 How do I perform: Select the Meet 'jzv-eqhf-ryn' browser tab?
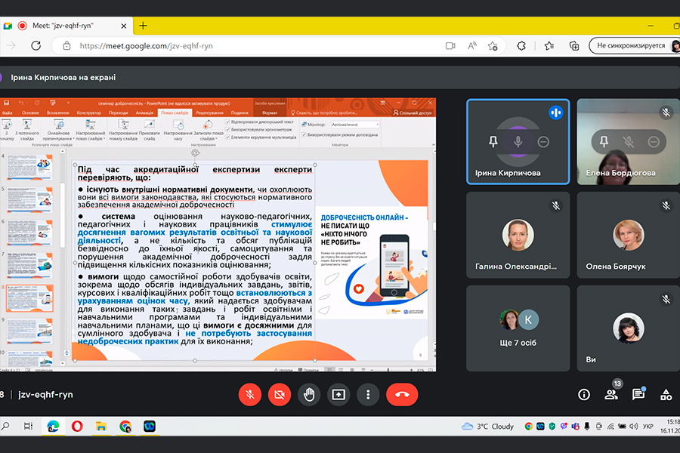65,26
